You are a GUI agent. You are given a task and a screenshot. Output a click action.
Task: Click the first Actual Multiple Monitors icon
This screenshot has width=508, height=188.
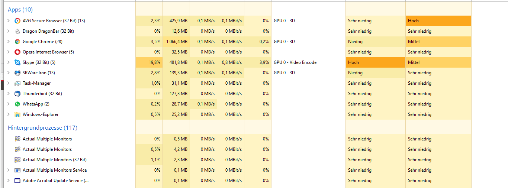17,139
